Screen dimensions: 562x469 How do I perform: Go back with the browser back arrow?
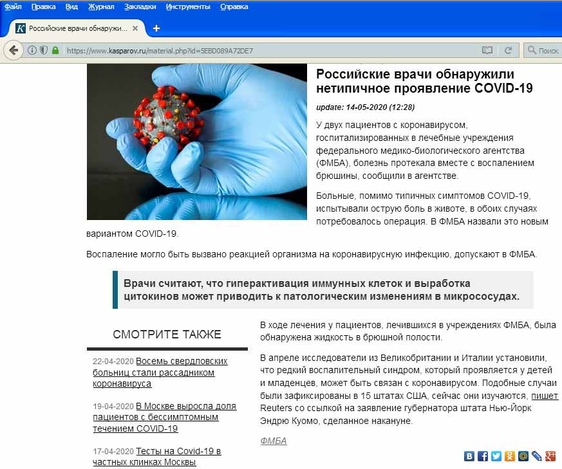tap(14, 51)
